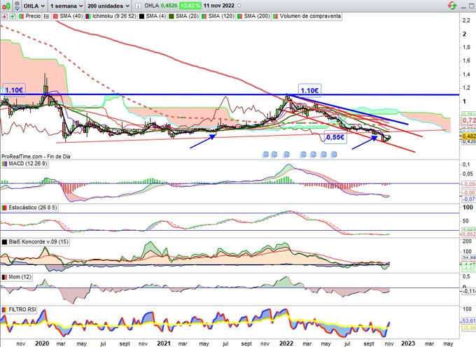This screenshot has height=347, width=476.
Task: Click the info icon beside the OHLA quote
Action: tap(137, 6)
